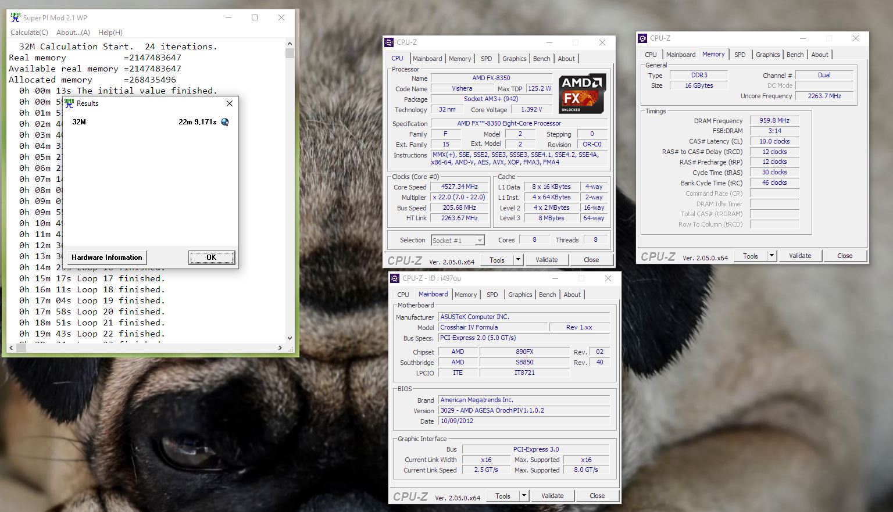
Task: Click Super PI horizontal scrollbar left arrow
Action: pos(10,348)
